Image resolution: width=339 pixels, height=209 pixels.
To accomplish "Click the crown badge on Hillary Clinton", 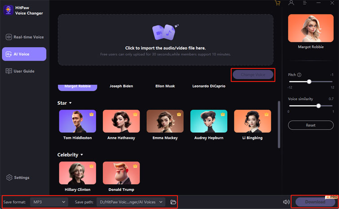I will (x=92, y=166).
